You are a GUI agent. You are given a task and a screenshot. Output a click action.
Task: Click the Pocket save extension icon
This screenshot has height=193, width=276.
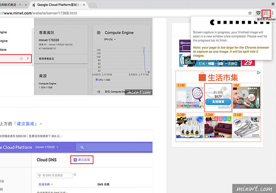(x=258, y=13)
